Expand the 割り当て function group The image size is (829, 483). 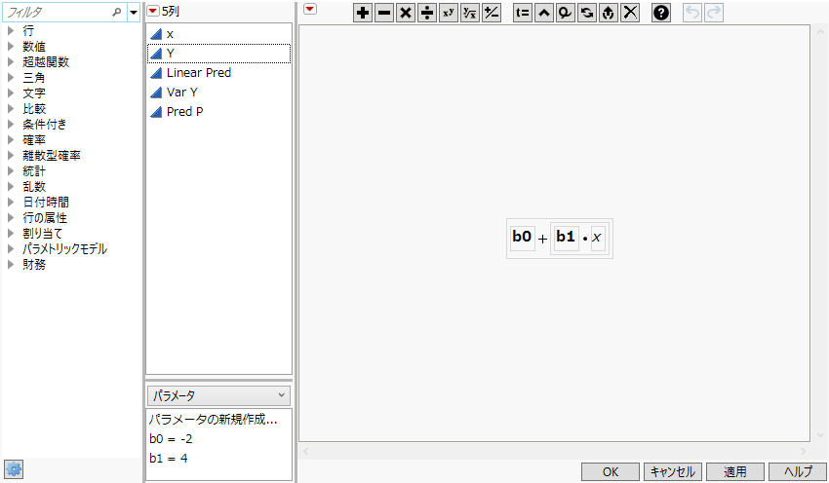[11, 234]
